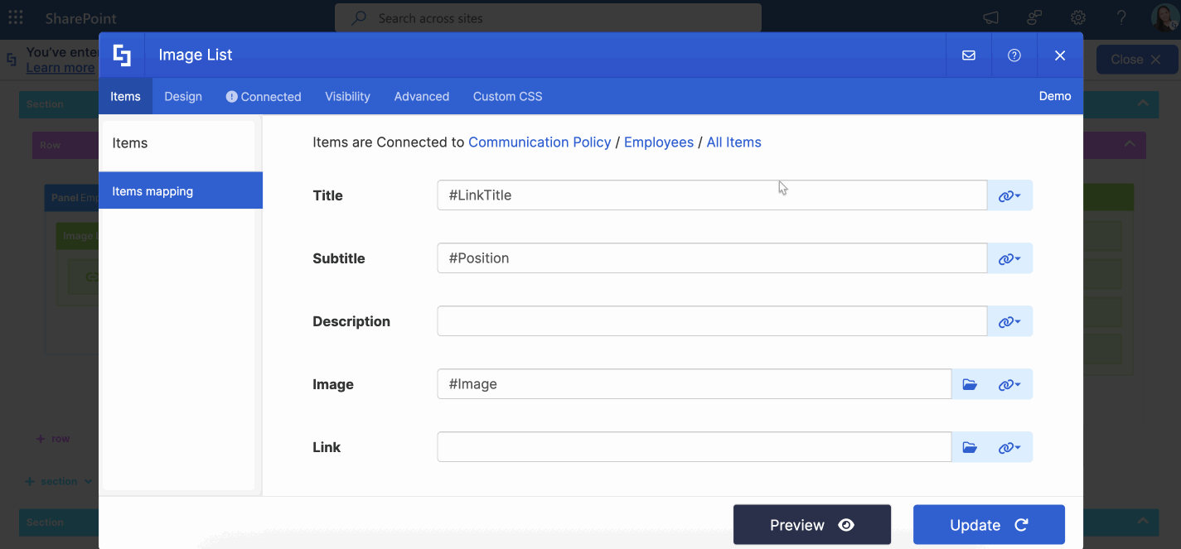Open the connection dropdown for Link field
This screenshot has width=1181, height=549.
pos(1009,447)
